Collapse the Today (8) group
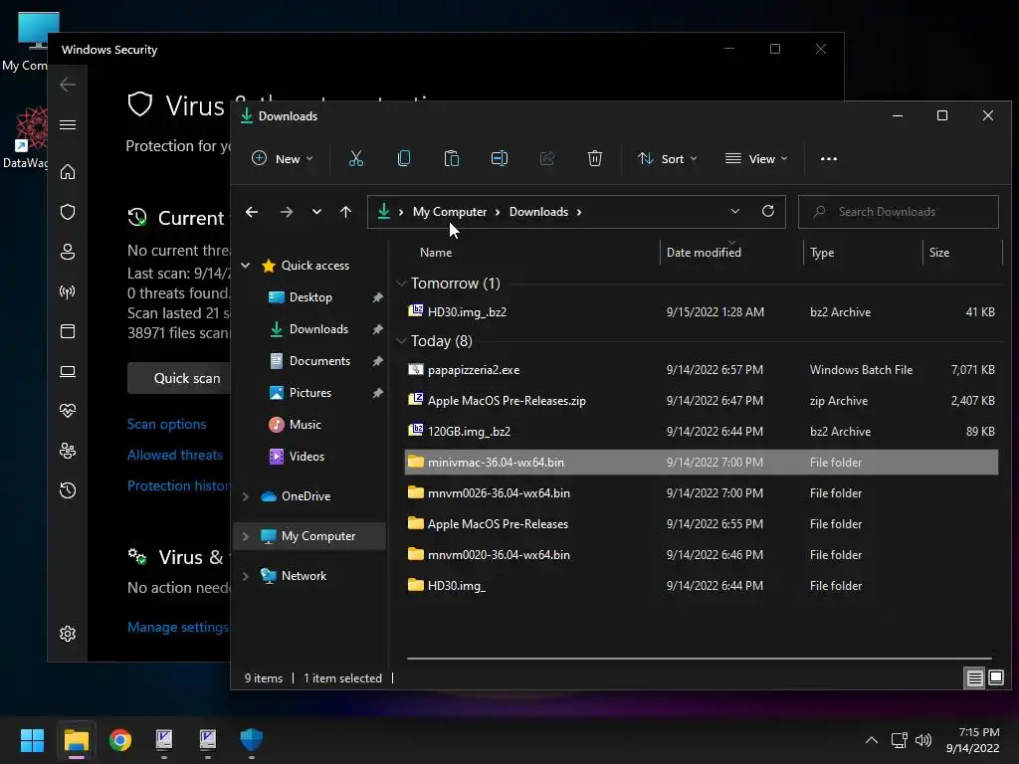The height and width of the screenshot is (764, 1019). pyautogui.click(x=402, y=341)
